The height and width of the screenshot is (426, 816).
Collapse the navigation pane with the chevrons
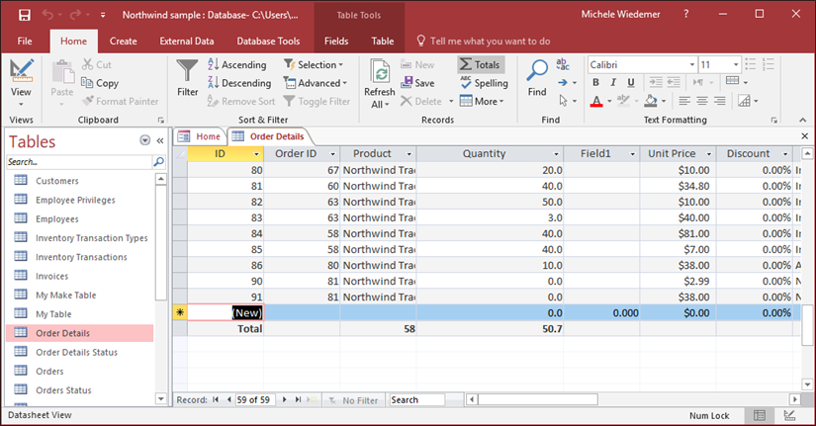coord(160,140)
